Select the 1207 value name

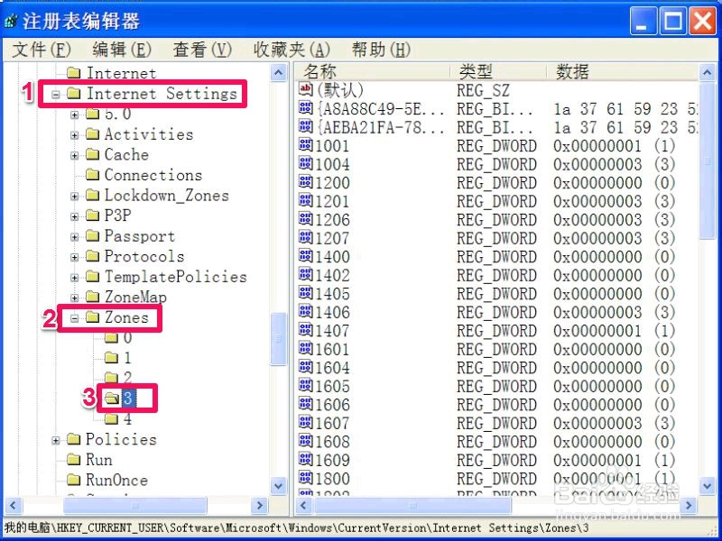(x=332, y=238)
